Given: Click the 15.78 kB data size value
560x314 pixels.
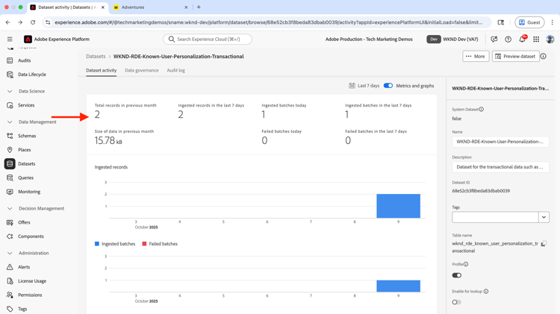Looking at the screenshot, I should [108, 140].
